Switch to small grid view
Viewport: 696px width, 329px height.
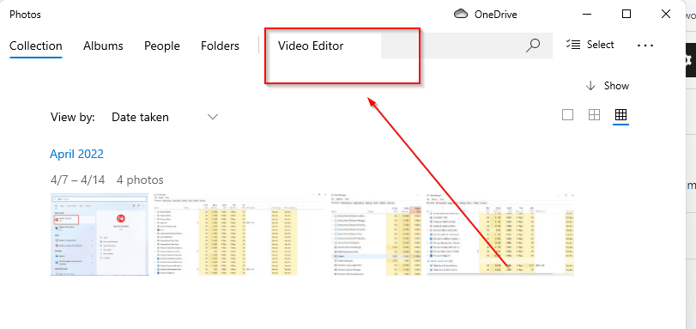pos(620,115)
